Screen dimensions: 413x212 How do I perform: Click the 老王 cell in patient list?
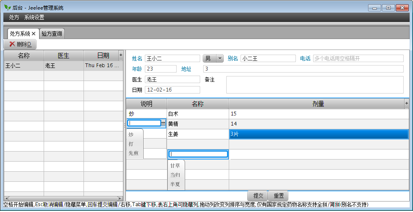[x=63, y=66]
